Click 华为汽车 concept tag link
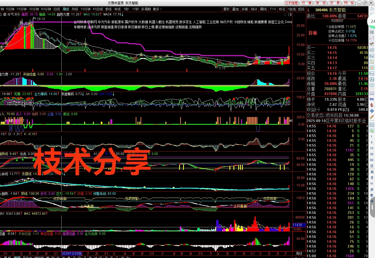 [x=104, y=22]
